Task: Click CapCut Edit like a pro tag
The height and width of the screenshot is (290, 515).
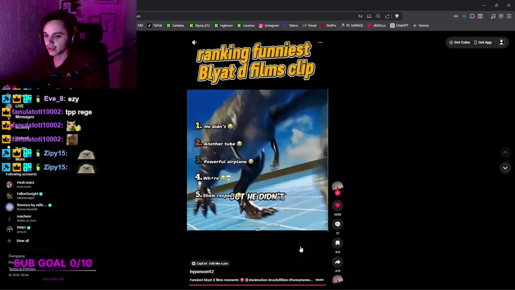Action: click(210, 263)
